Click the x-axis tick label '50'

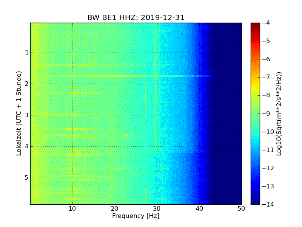241,209
